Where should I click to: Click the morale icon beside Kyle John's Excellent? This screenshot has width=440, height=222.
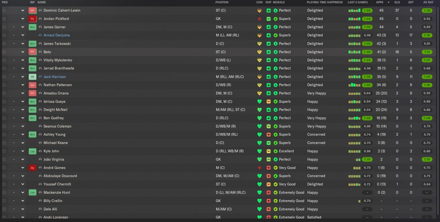point(275,151)
